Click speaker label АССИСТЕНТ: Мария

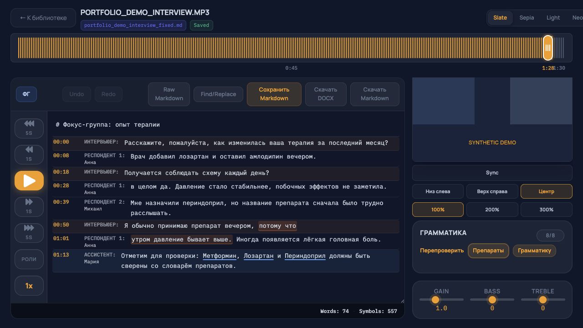[x=100, y=258]
